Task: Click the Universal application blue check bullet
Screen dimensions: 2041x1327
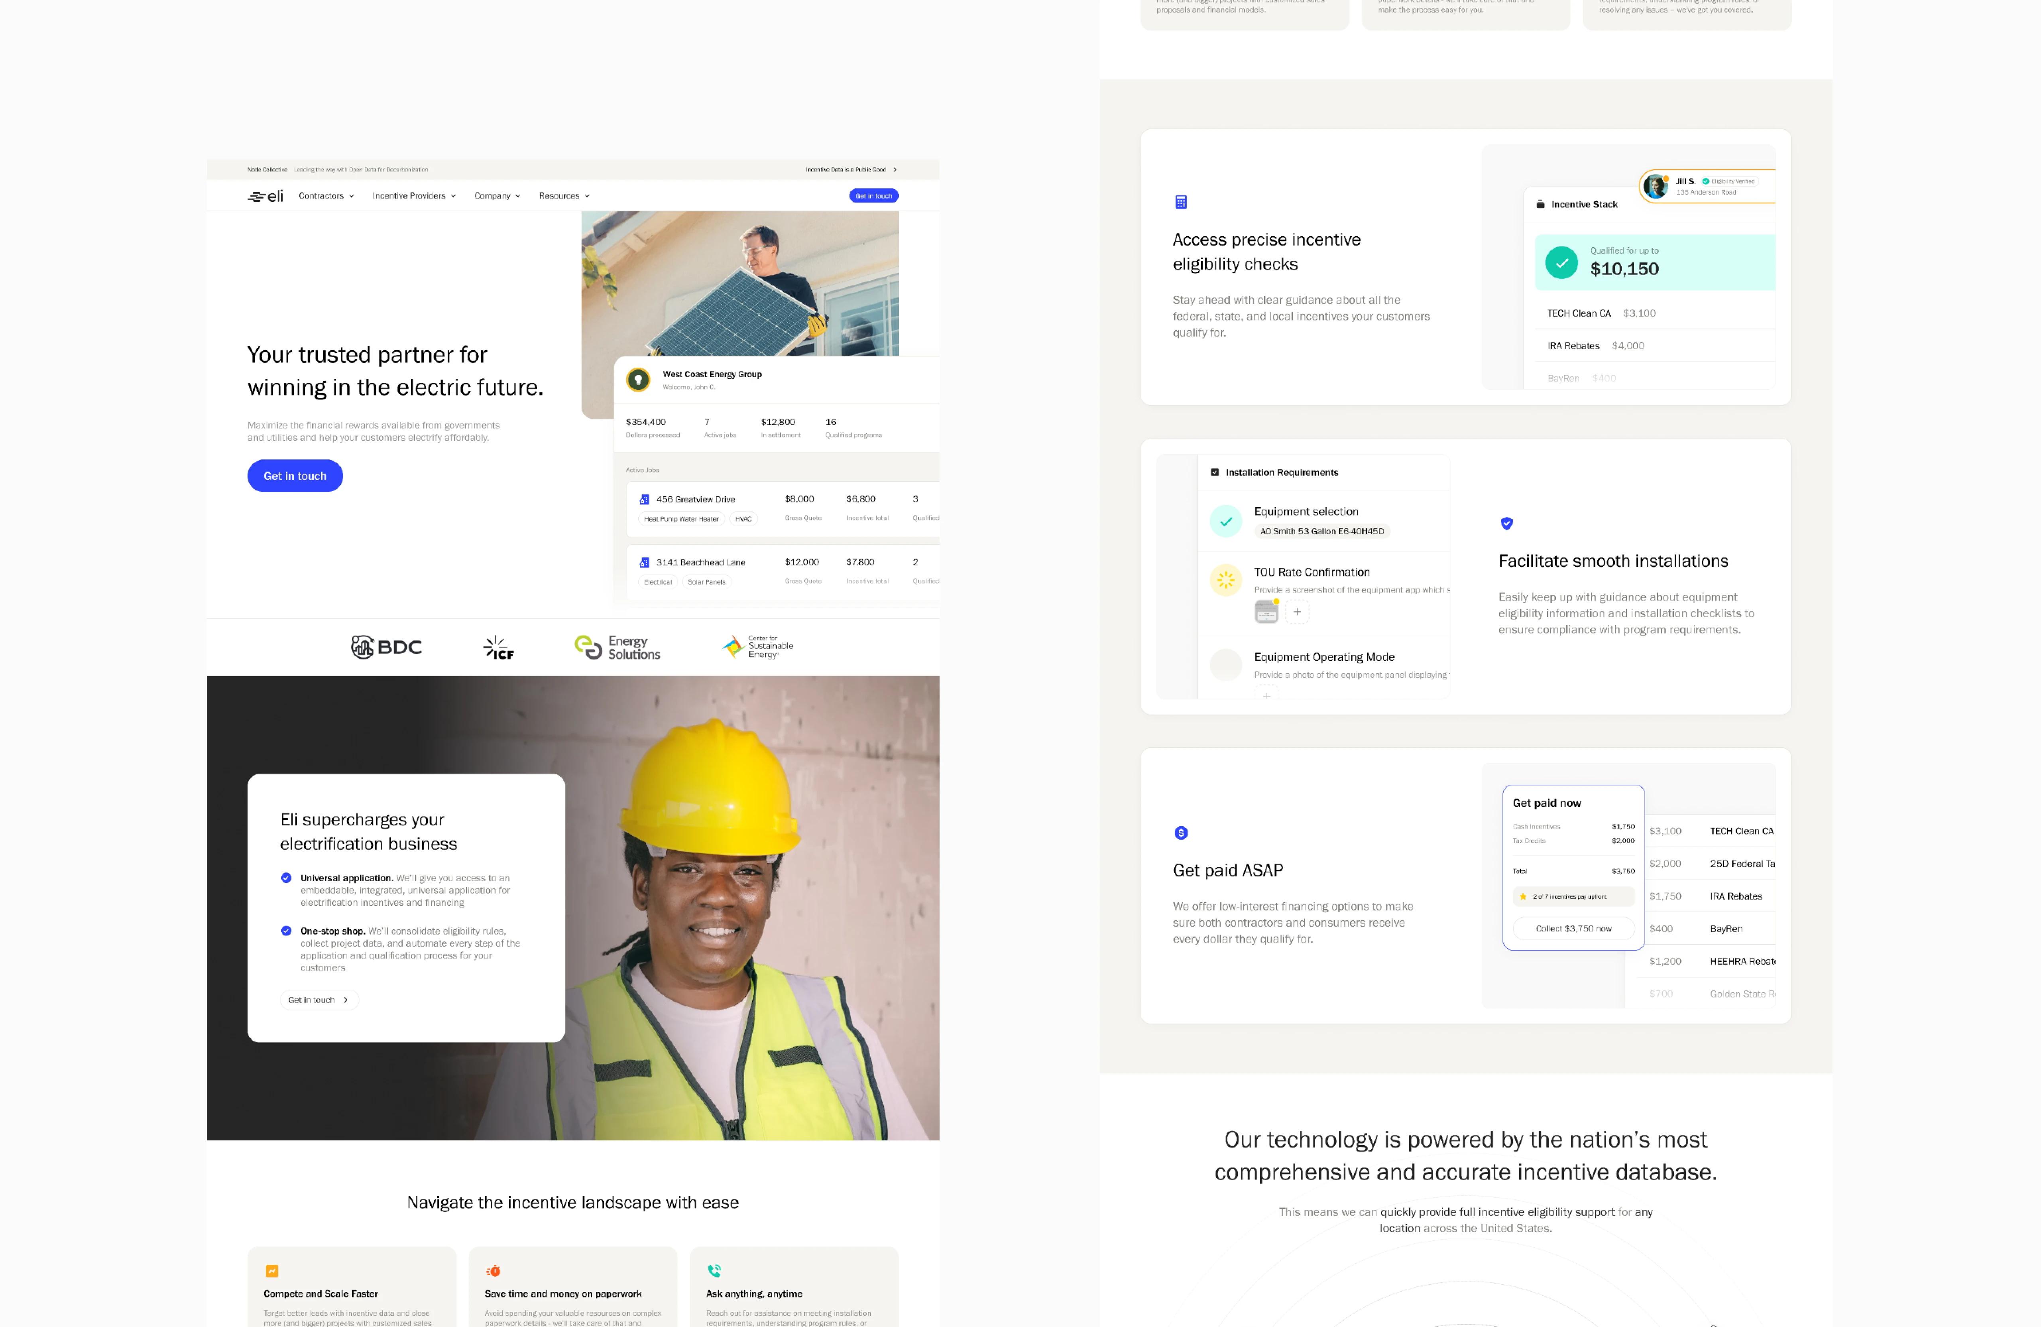Action: coord(287,878)
